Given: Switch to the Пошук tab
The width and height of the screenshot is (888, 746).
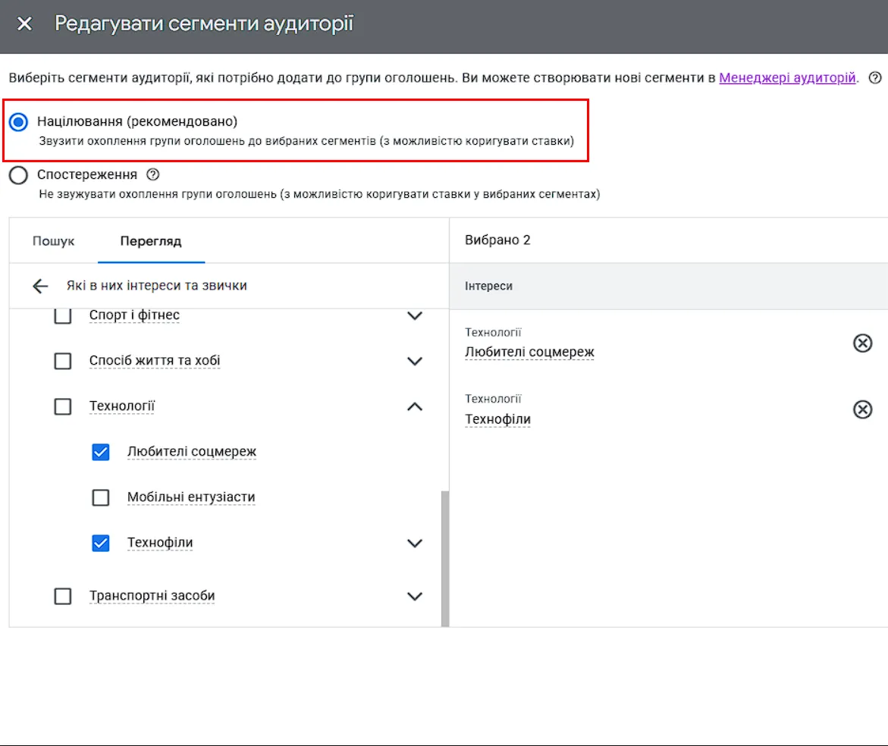Looking at the screenshot, I should pos(53,241).
